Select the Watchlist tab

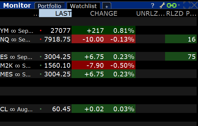[x=83, y=6]
